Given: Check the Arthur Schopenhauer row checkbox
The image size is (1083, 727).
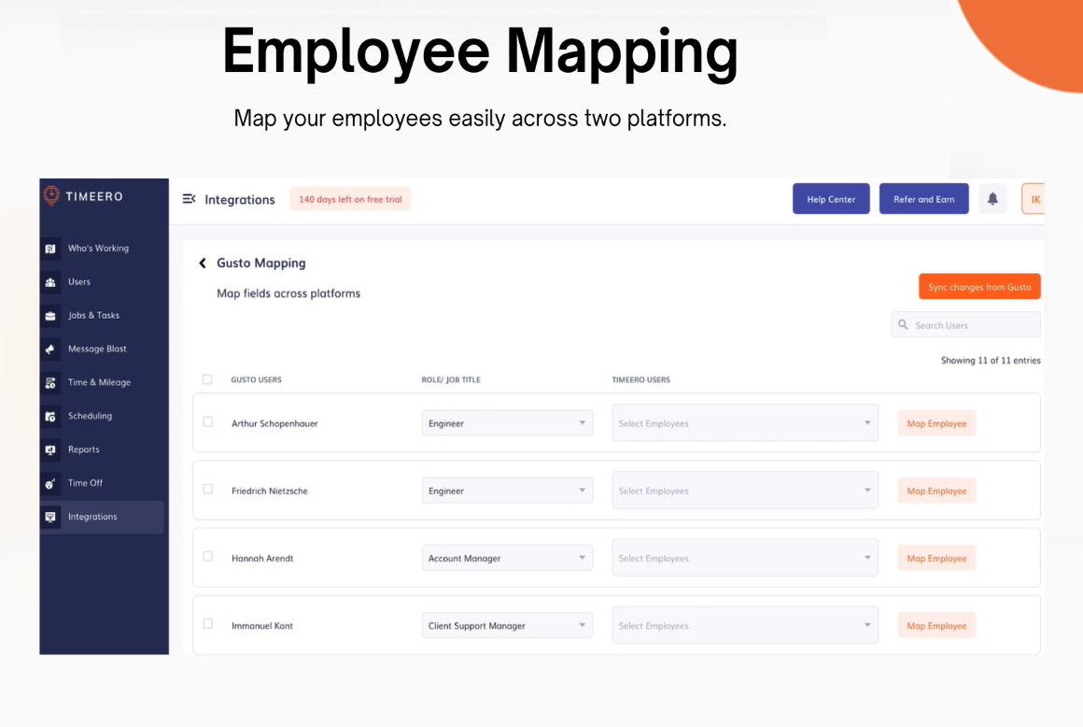Looking at the screenshot, I should click(x=208, y=421).
